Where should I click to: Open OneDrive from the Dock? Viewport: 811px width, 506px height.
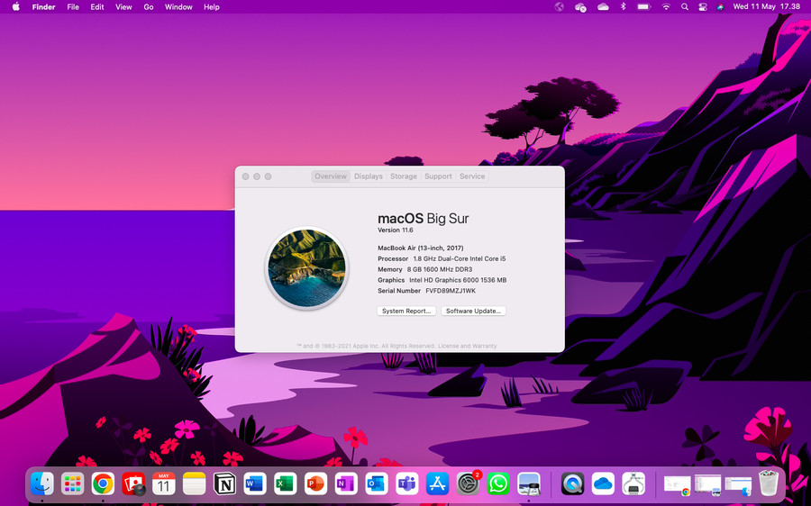[603, 484]
